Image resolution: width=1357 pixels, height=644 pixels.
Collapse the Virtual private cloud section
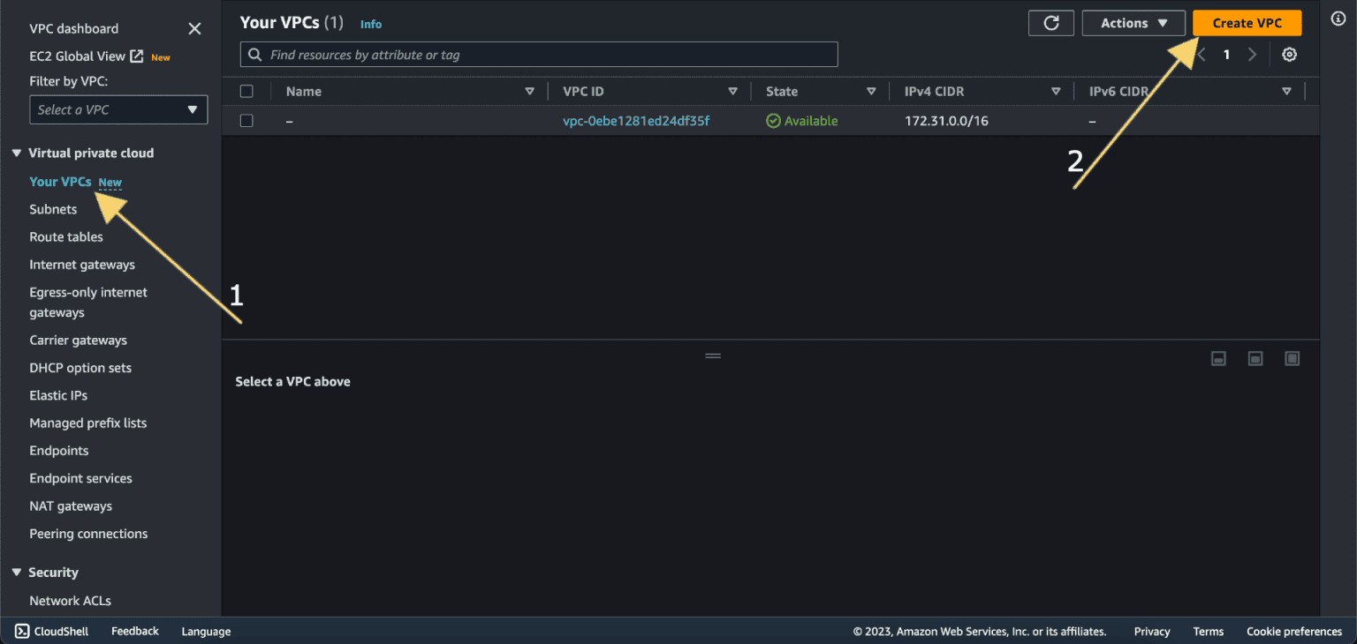click(15, 153)
